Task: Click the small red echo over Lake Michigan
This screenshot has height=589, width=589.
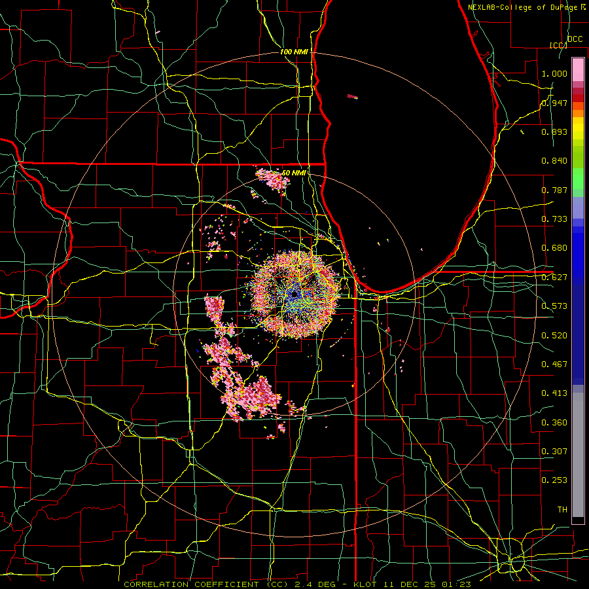Action: pyautogui.click(x=352, y=97)
